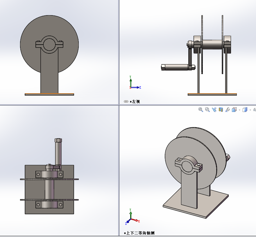Open Dynamic Annotation Views icon
This screenshot has height=237, width=256.
tap(228, 110)
